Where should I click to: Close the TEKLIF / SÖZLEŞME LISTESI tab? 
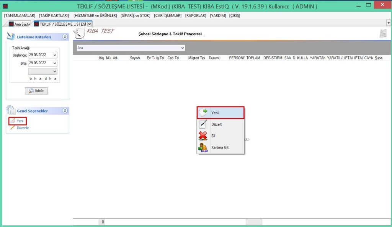(90, 24)
